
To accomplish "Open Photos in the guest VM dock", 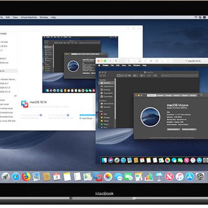I will (167, 160).
